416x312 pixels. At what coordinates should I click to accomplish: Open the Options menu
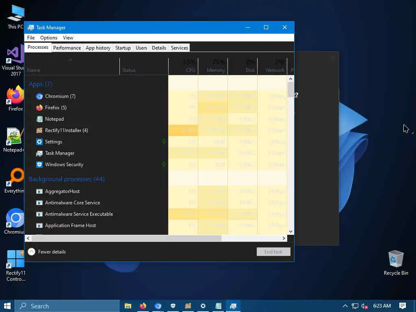[x=49, y=38]
